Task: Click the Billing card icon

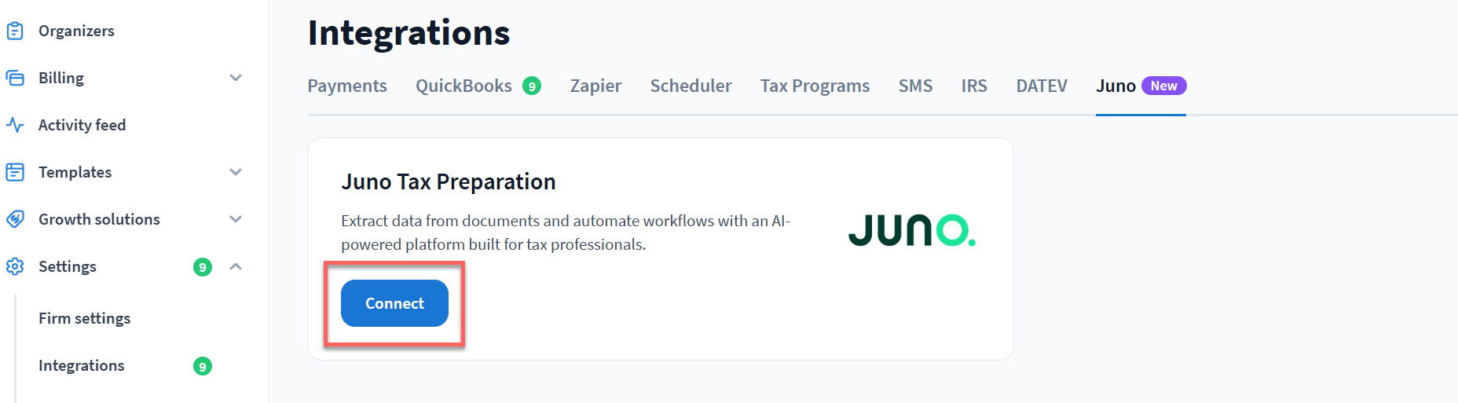Action: pyautogui.click(x=15, y=78)
